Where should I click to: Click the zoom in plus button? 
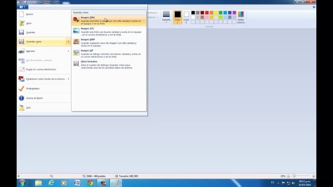(314, 176)
